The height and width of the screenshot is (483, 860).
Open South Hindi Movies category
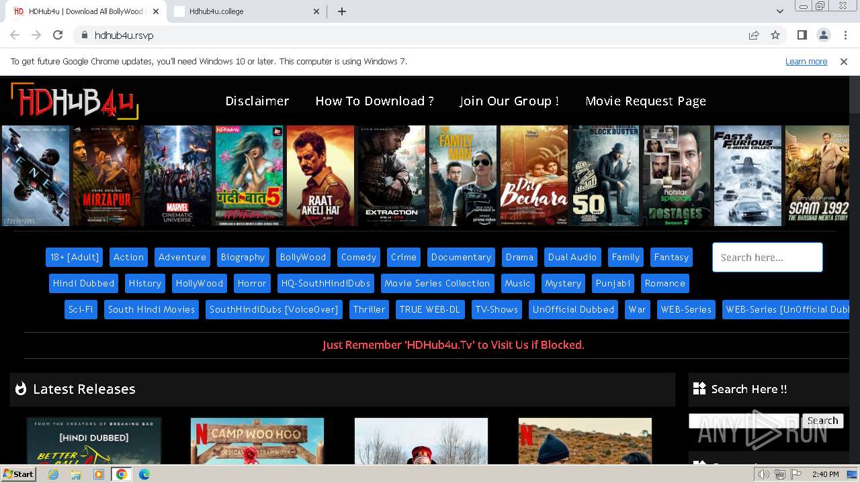point(151,309)
